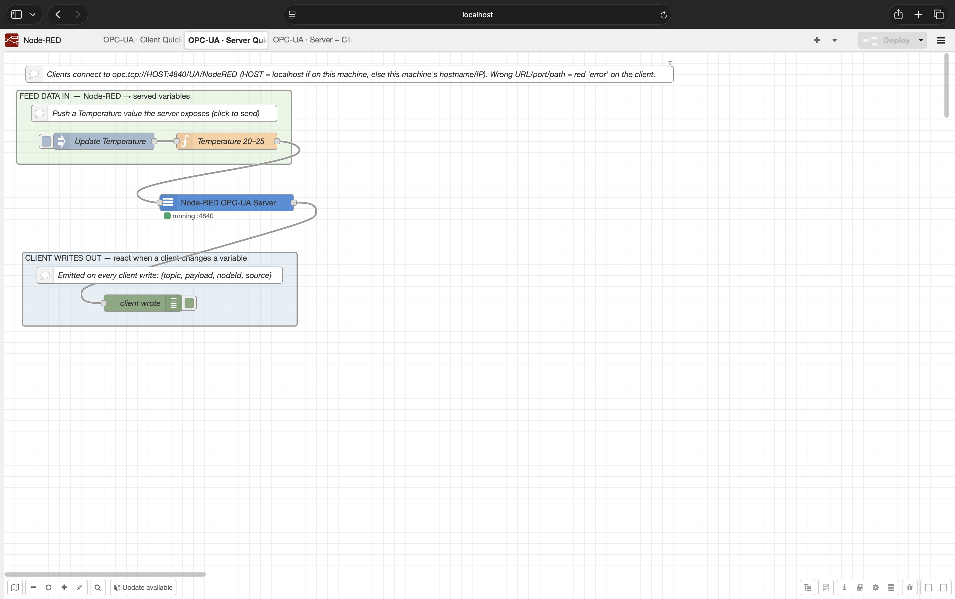The width and height of the screenshot is (955, 599).
Task: Zoom canvas to fit all nodes
Action: click(79, 587)
